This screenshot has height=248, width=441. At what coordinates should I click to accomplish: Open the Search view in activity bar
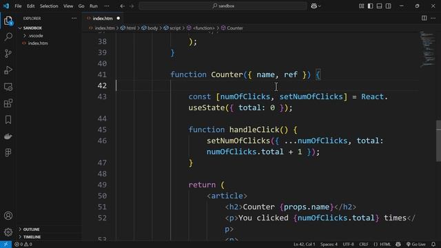[8, 37]
